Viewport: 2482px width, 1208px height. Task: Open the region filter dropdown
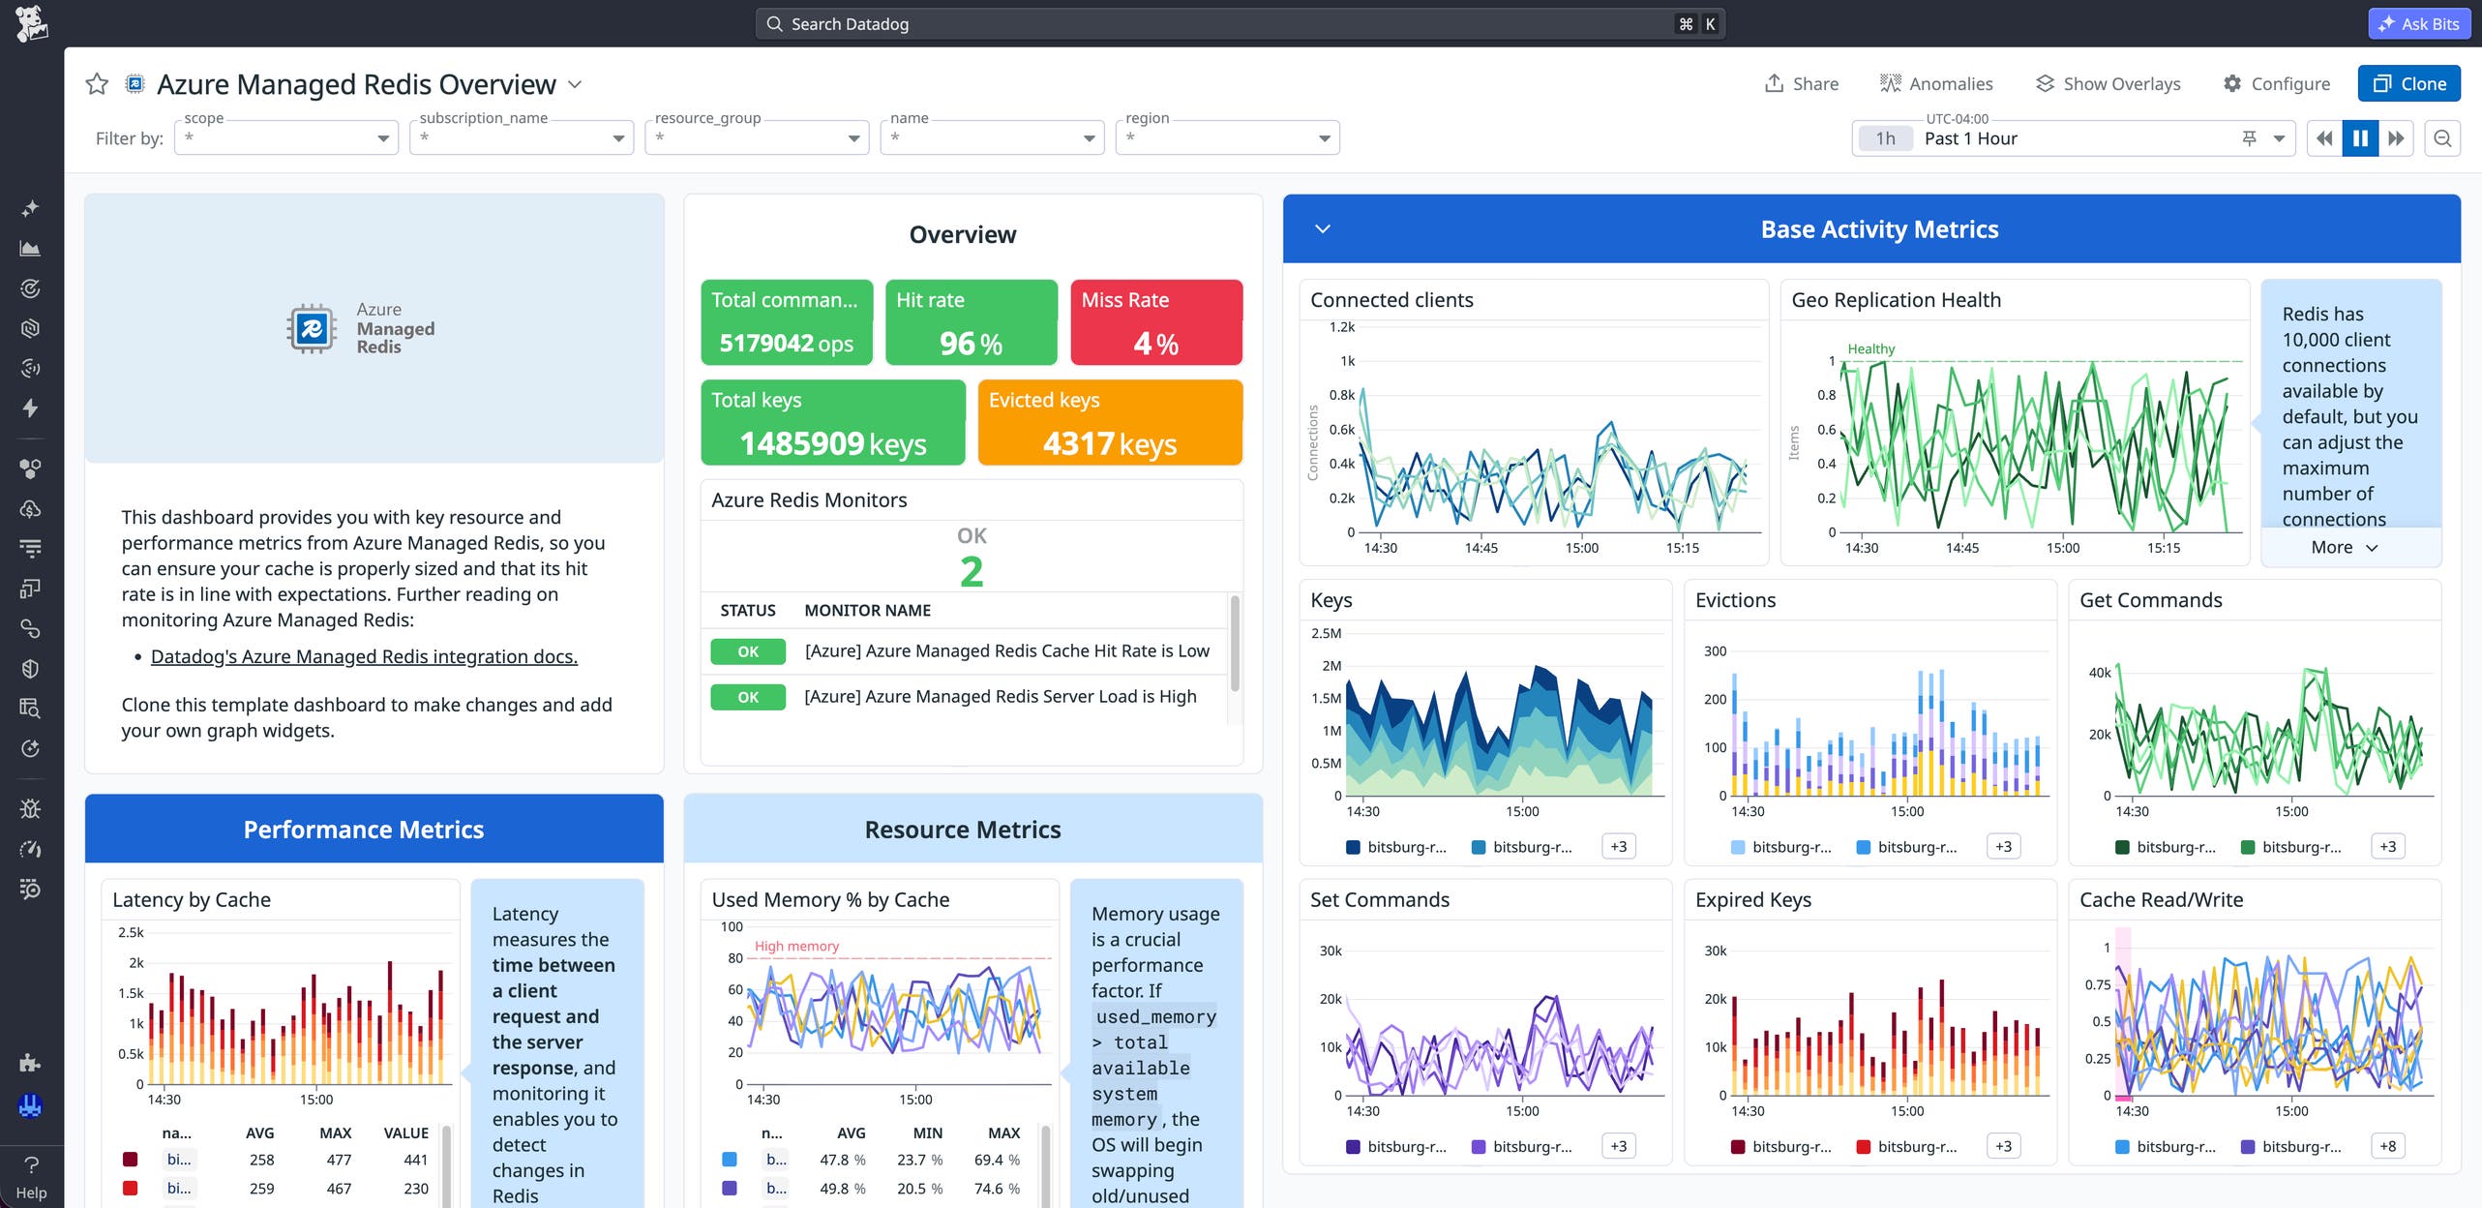click(x=1227, y=138)
